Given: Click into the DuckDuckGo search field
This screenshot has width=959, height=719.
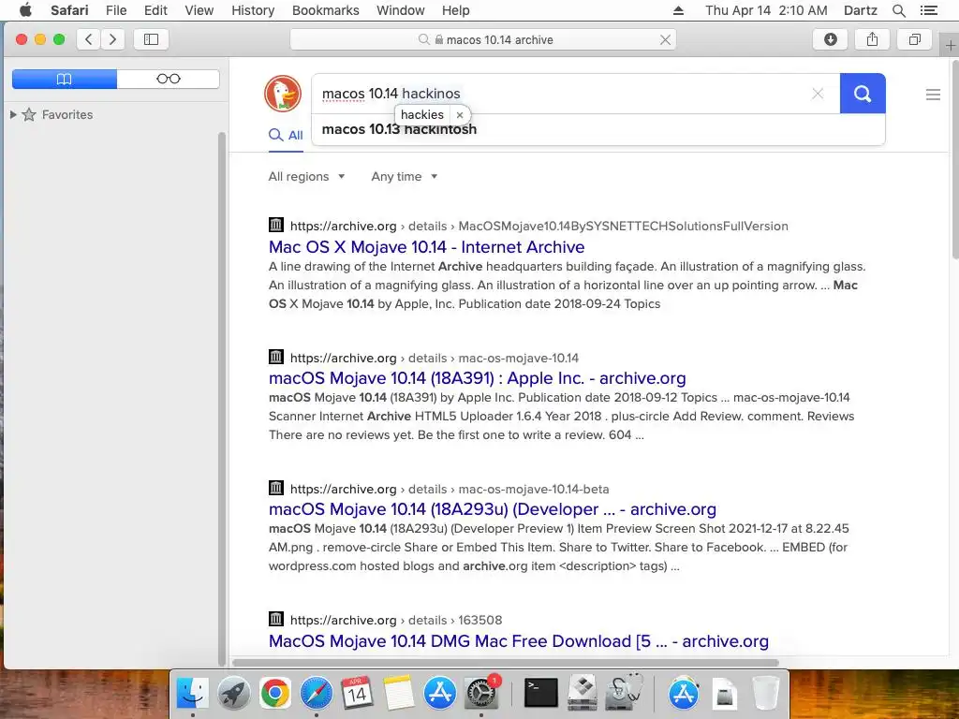Looking at the screenshot, I should tap(575, 94).
